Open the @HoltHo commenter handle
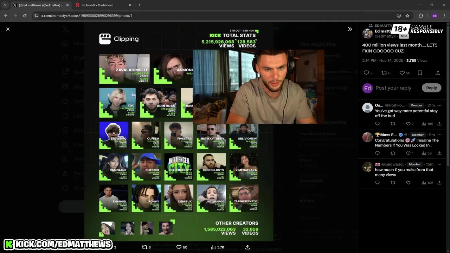 (x=395, y=105)
